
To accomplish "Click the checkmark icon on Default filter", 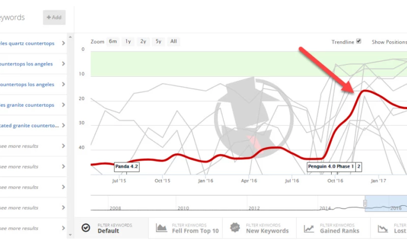I will [x=85, y=228].
